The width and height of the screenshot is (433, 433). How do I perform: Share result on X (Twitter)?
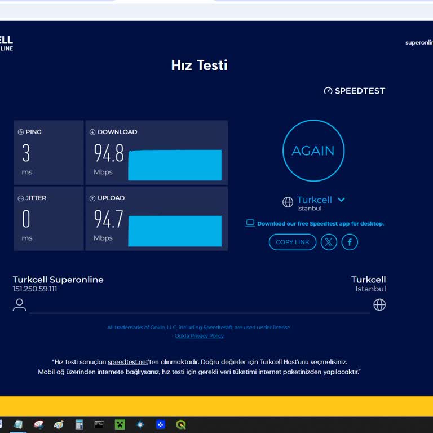(x=329, y=242)
